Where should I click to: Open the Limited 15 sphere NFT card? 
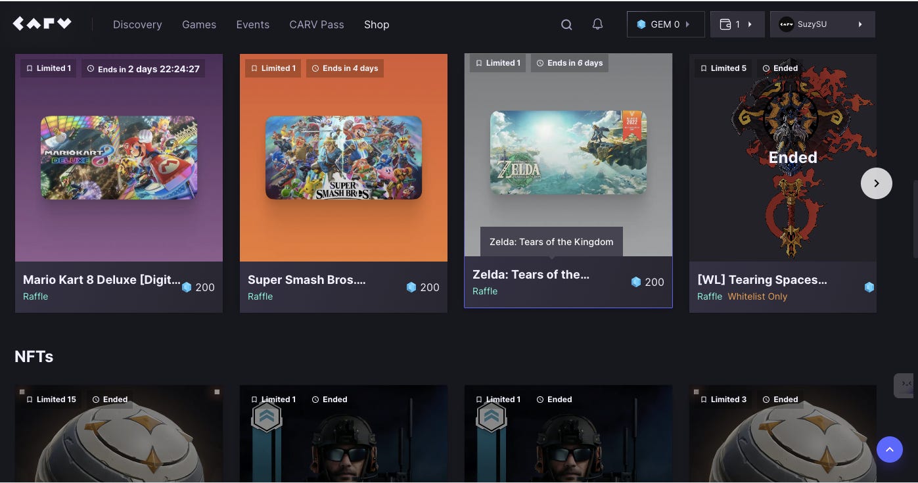[x=119, y=434]
